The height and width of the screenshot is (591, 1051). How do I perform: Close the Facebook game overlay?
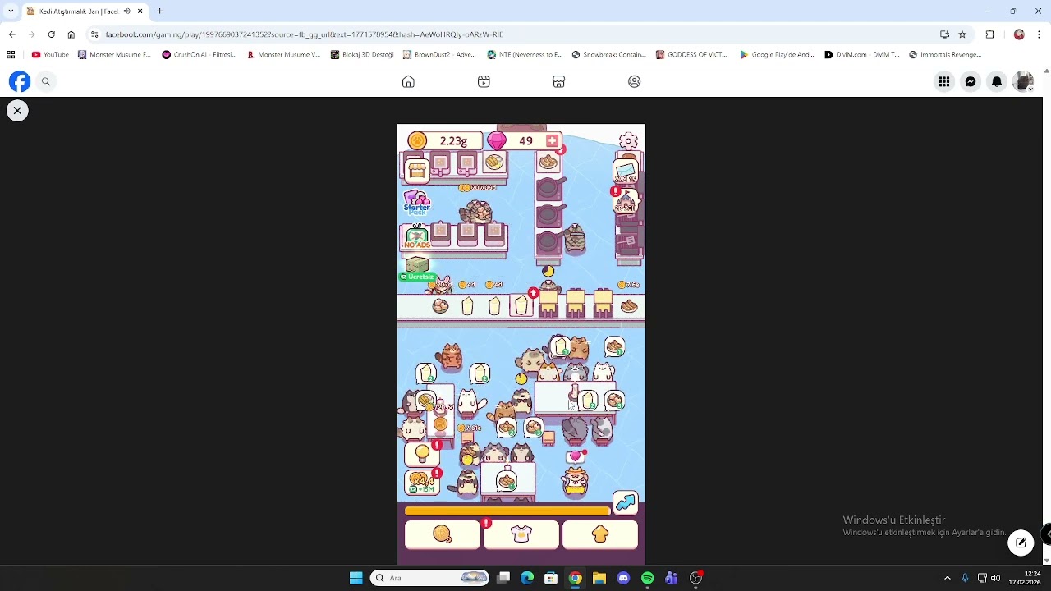(x=17, y=110)
